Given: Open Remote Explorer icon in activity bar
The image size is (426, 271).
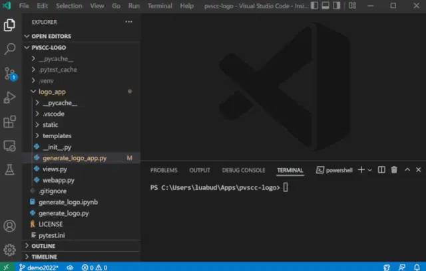Looking at the screenshot, I should [9, 146].
